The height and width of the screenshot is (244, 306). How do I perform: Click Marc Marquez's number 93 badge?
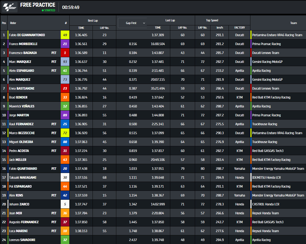pyautogui.click(x=65, y=62)
